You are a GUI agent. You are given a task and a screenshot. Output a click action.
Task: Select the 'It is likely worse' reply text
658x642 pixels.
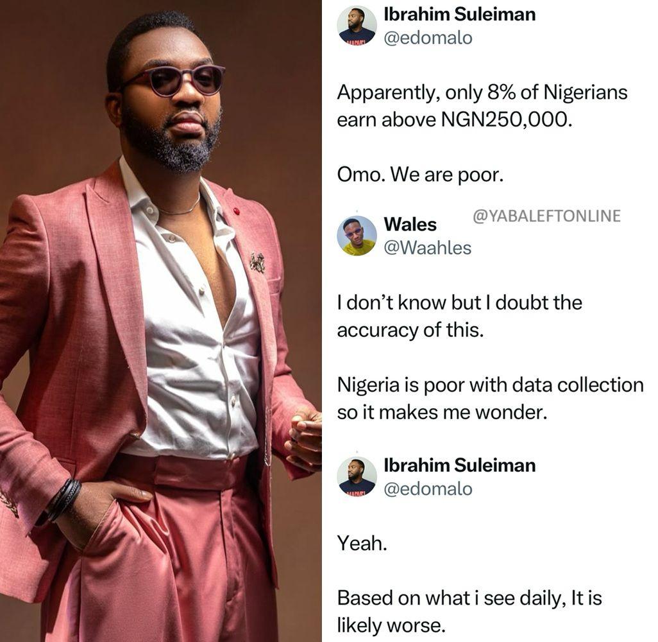point(469,611)
